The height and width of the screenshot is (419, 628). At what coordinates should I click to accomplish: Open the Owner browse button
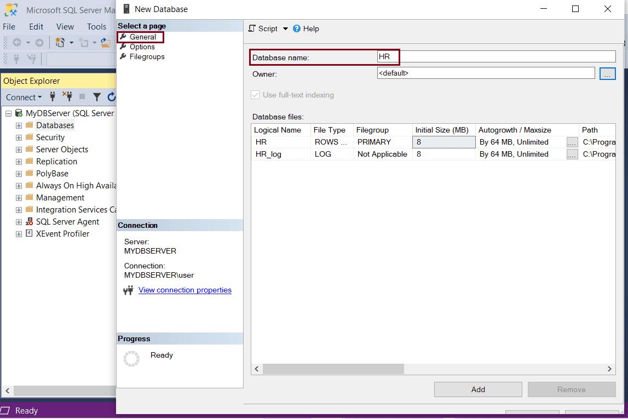point(608,73)
